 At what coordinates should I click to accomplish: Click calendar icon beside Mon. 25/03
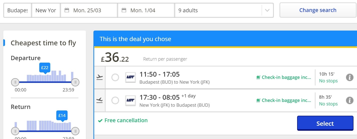pos(67,10)
